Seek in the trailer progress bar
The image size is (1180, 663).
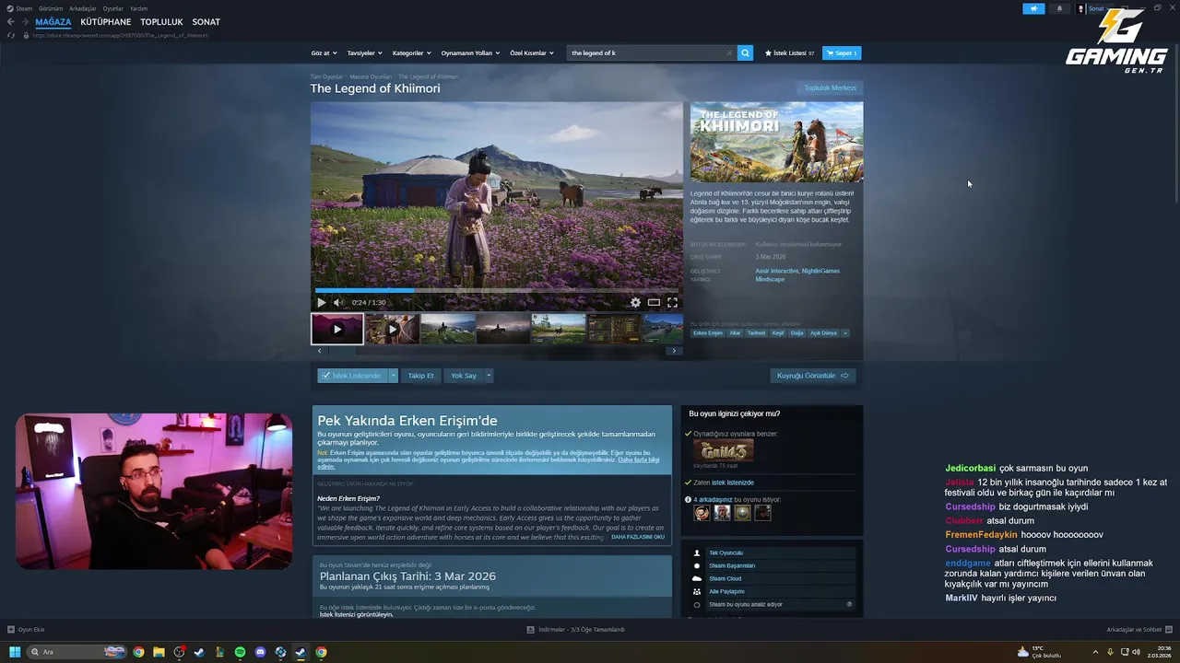click(x=497, y=290)
